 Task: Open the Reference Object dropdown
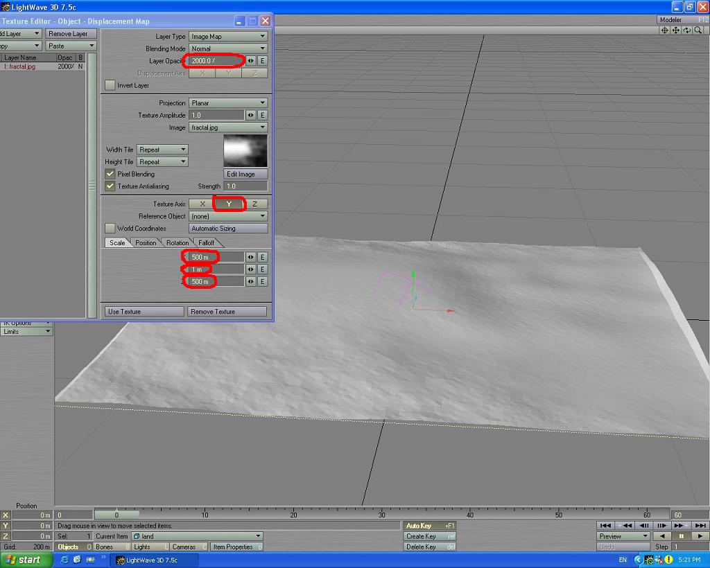pos(228,216)
